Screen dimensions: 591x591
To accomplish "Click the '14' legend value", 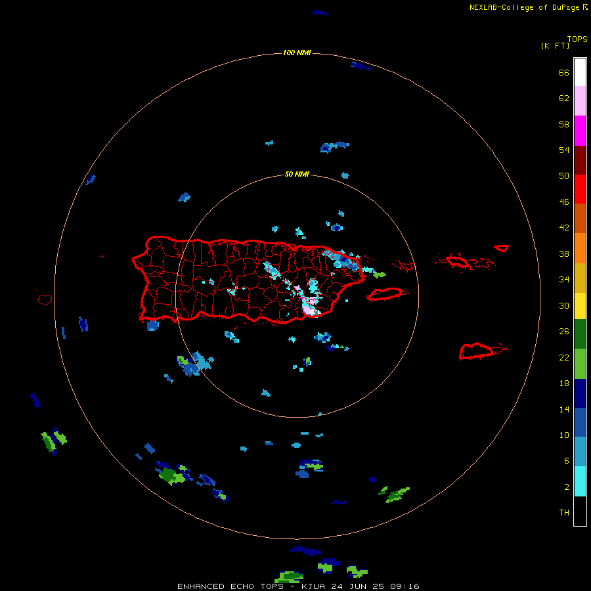I will pyautogui.click(x=564, y=409).
